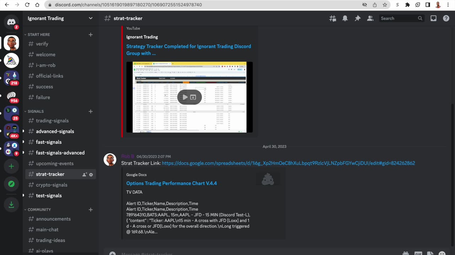
Task: Switch to the success channel
Action: (x=60, y=86)
